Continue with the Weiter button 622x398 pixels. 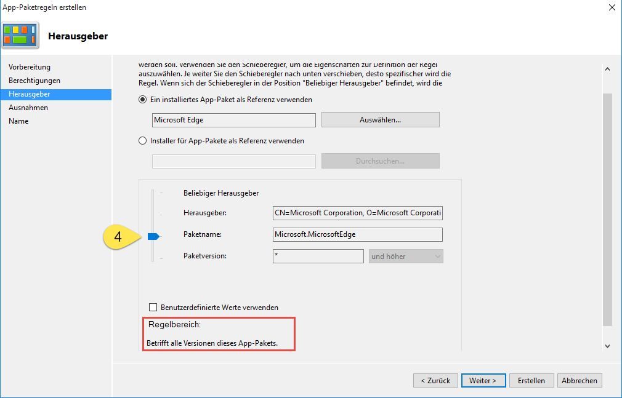point(483,381)
